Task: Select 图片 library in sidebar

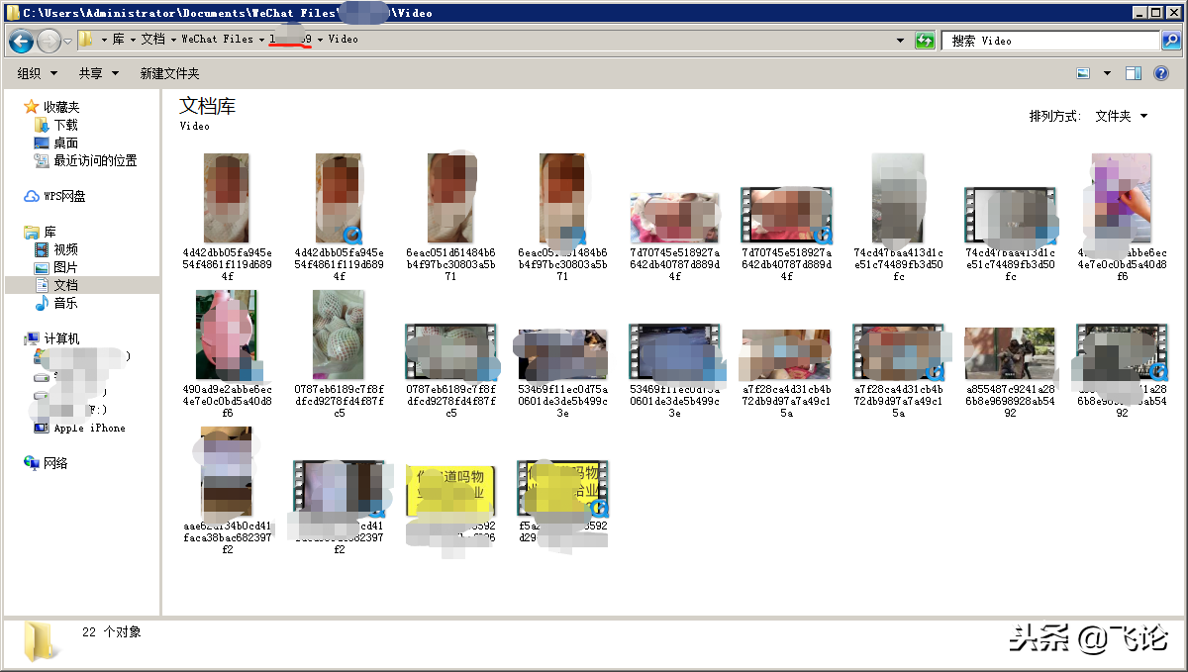Action: pyautogui.click(x=65, y=267)
